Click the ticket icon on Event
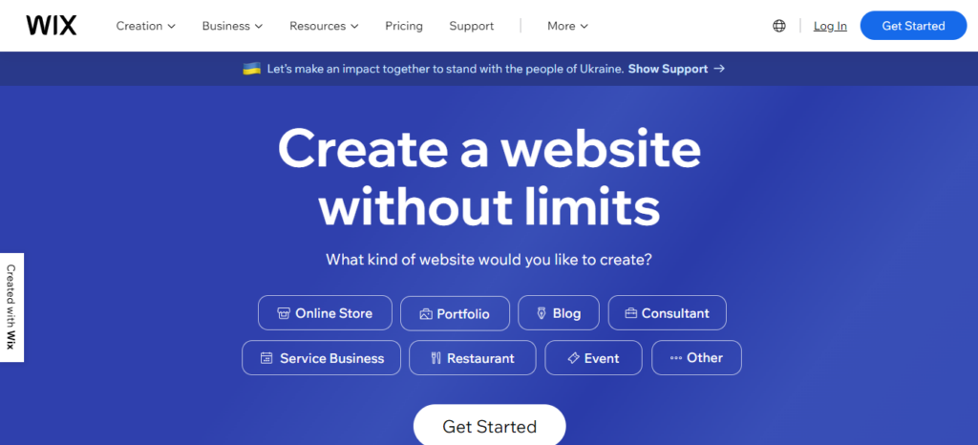 (x=573, y=358)
